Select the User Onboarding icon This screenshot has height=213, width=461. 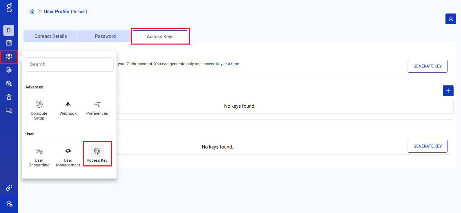39,151
